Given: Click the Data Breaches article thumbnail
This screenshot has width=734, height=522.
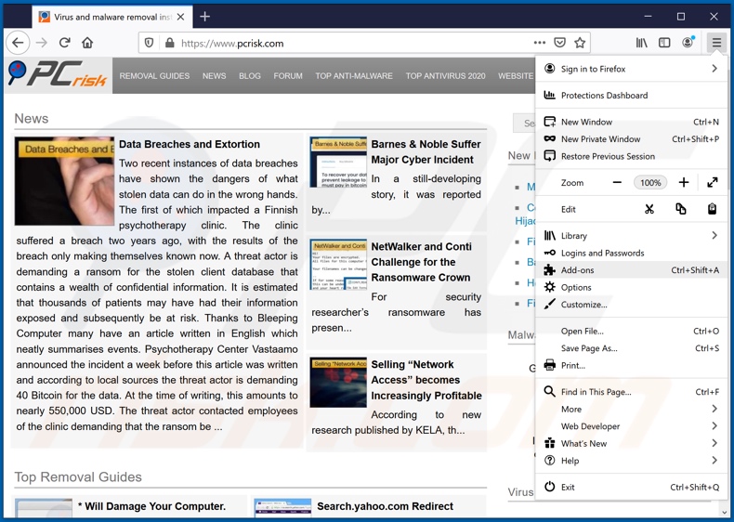Looking at the screenshot, I should point(64,181).
